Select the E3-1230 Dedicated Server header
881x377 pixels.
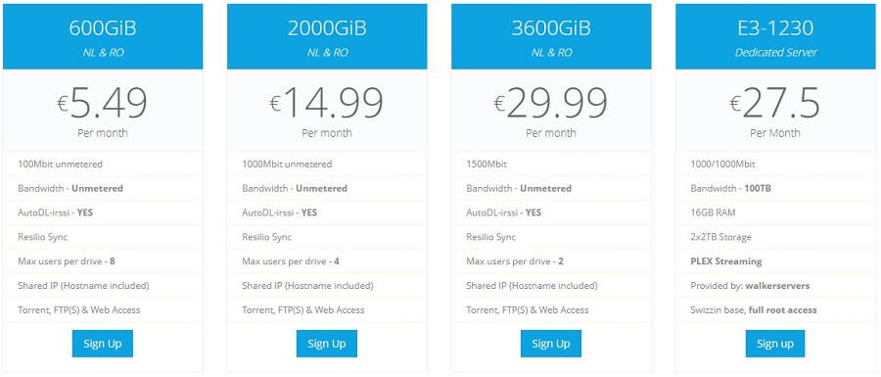tap(775, 36)
